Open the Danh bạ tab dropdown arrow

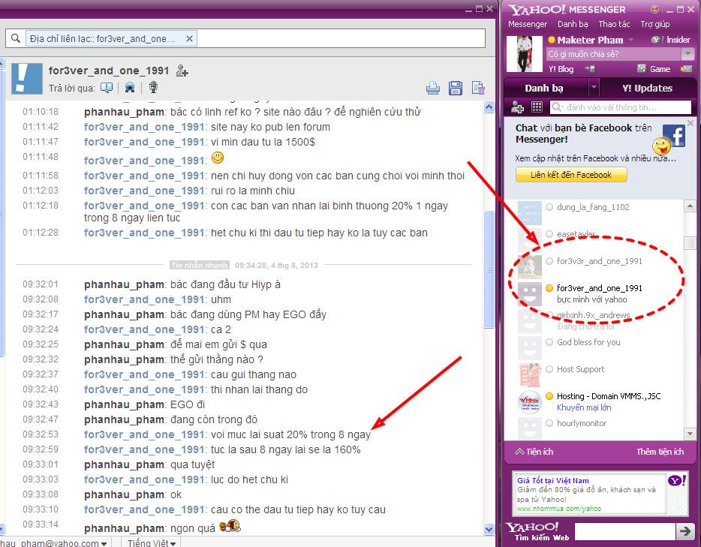(x=594, y=88)
